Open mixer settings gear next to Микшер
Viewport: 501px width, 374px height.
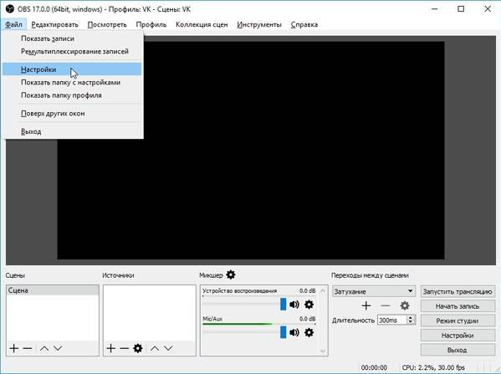[x=231, y=274]
